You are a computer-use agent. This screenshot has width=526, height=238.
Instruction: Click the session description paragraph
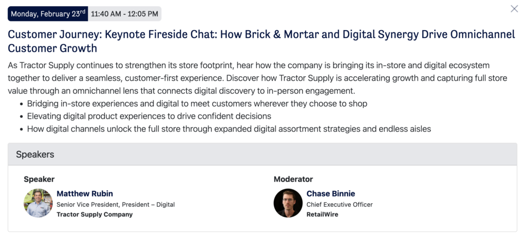(x=257, y=78)
